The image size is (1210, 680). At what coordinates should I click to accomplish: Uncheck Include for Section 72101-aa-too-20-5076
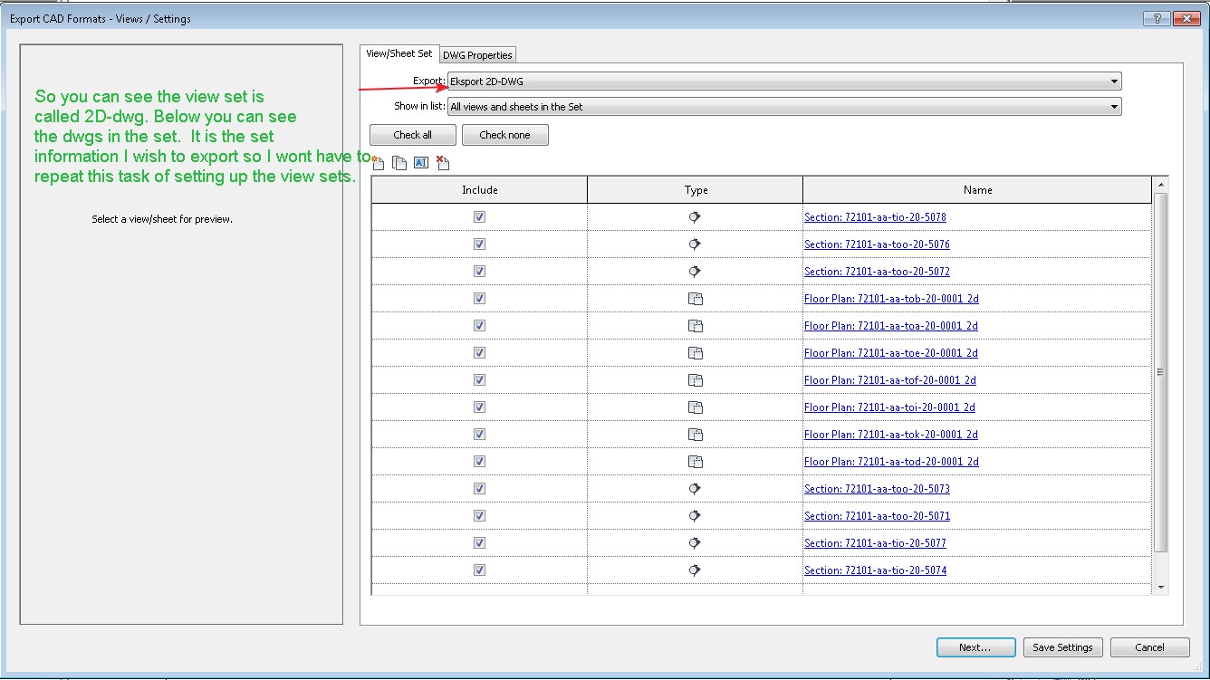point(479,244)
